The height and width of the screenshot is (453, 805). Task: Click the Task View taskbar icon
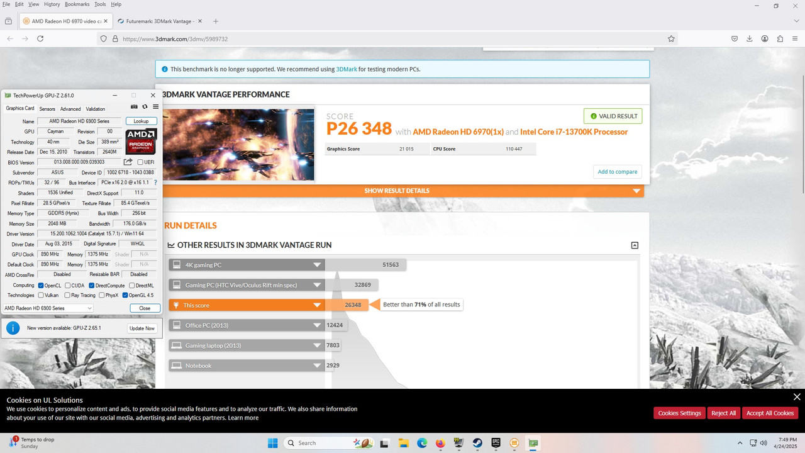tap(384, 443)
